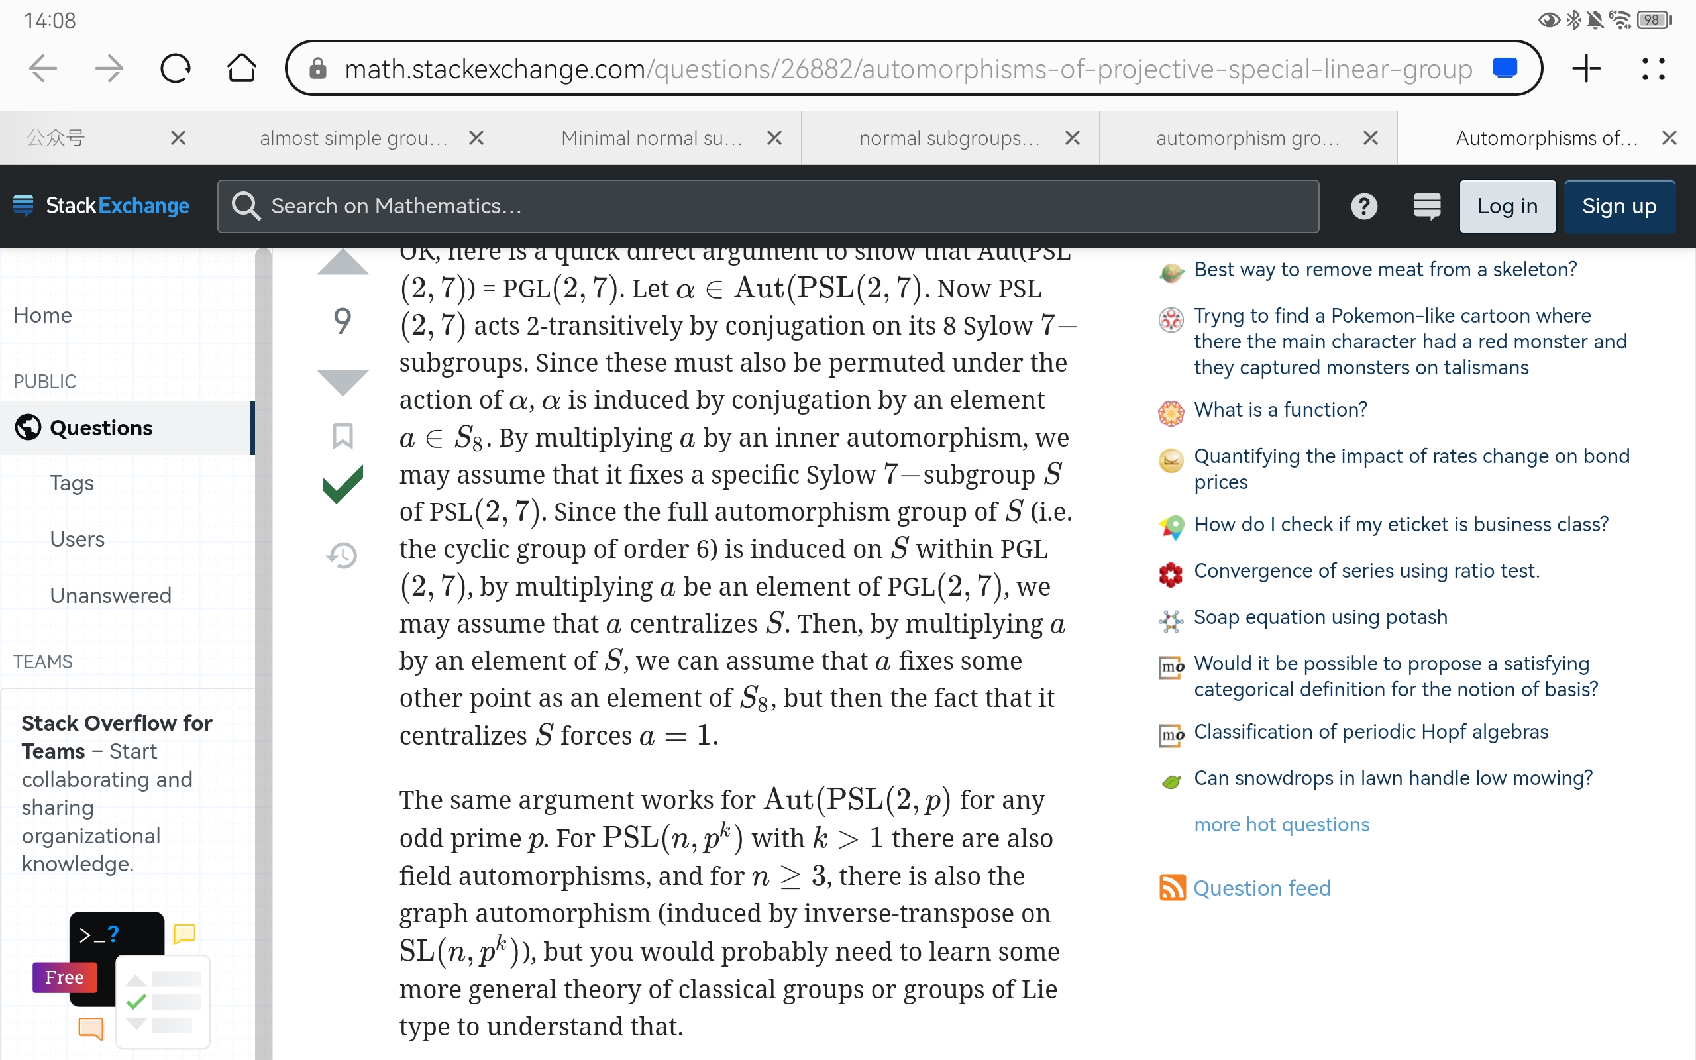Open the answer's activity history icon
Viewport: 1696px width, 1060px height.
click(343, 555)
